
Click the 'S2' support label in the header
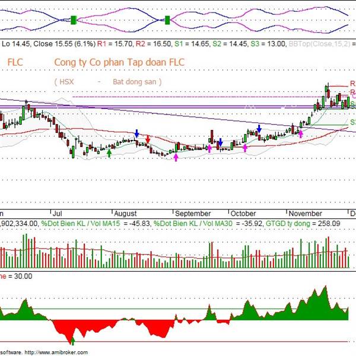217,44
